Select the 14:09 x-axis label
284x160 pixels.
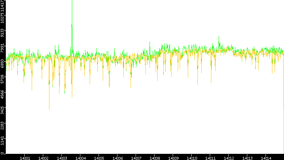pos(173,158)
